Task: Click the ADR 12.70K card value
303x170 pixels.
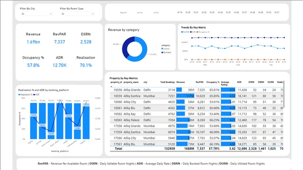Action: (60, 65)
